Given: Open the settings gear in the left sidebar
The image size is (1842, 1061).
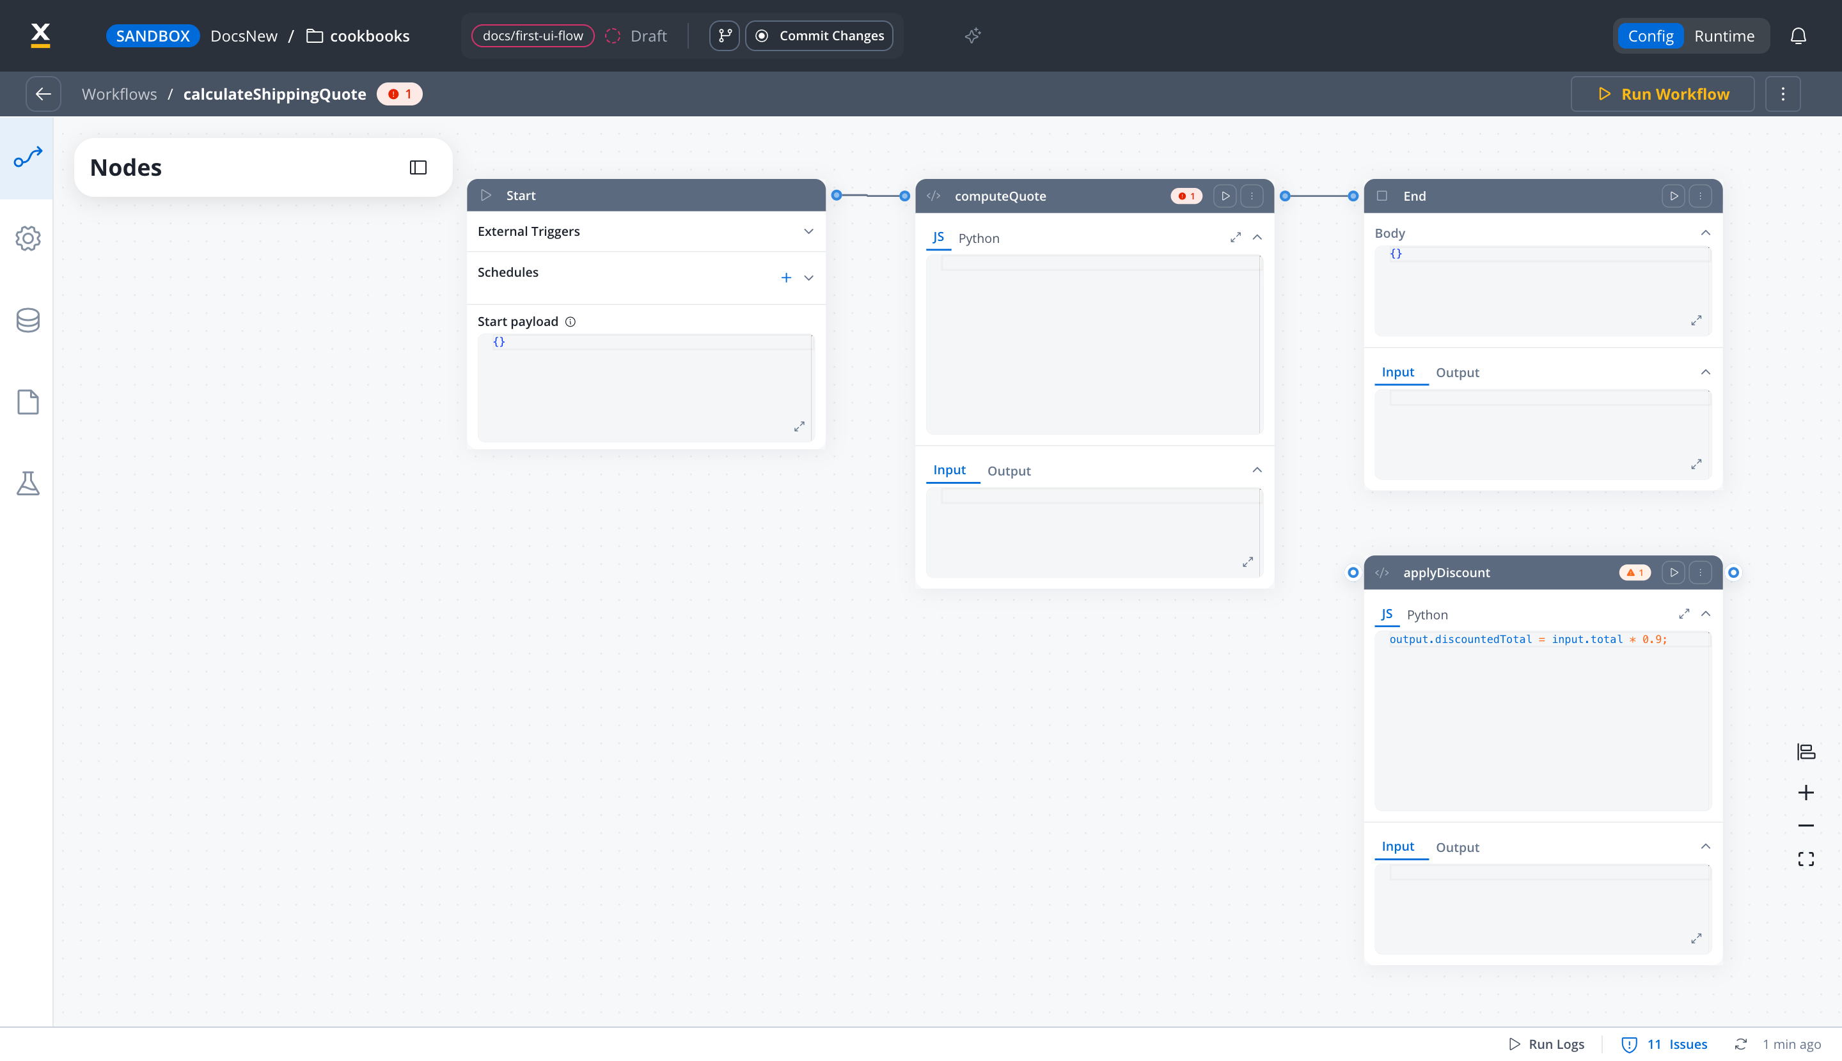Looking at the screenshot, I should tap(28, 238).
